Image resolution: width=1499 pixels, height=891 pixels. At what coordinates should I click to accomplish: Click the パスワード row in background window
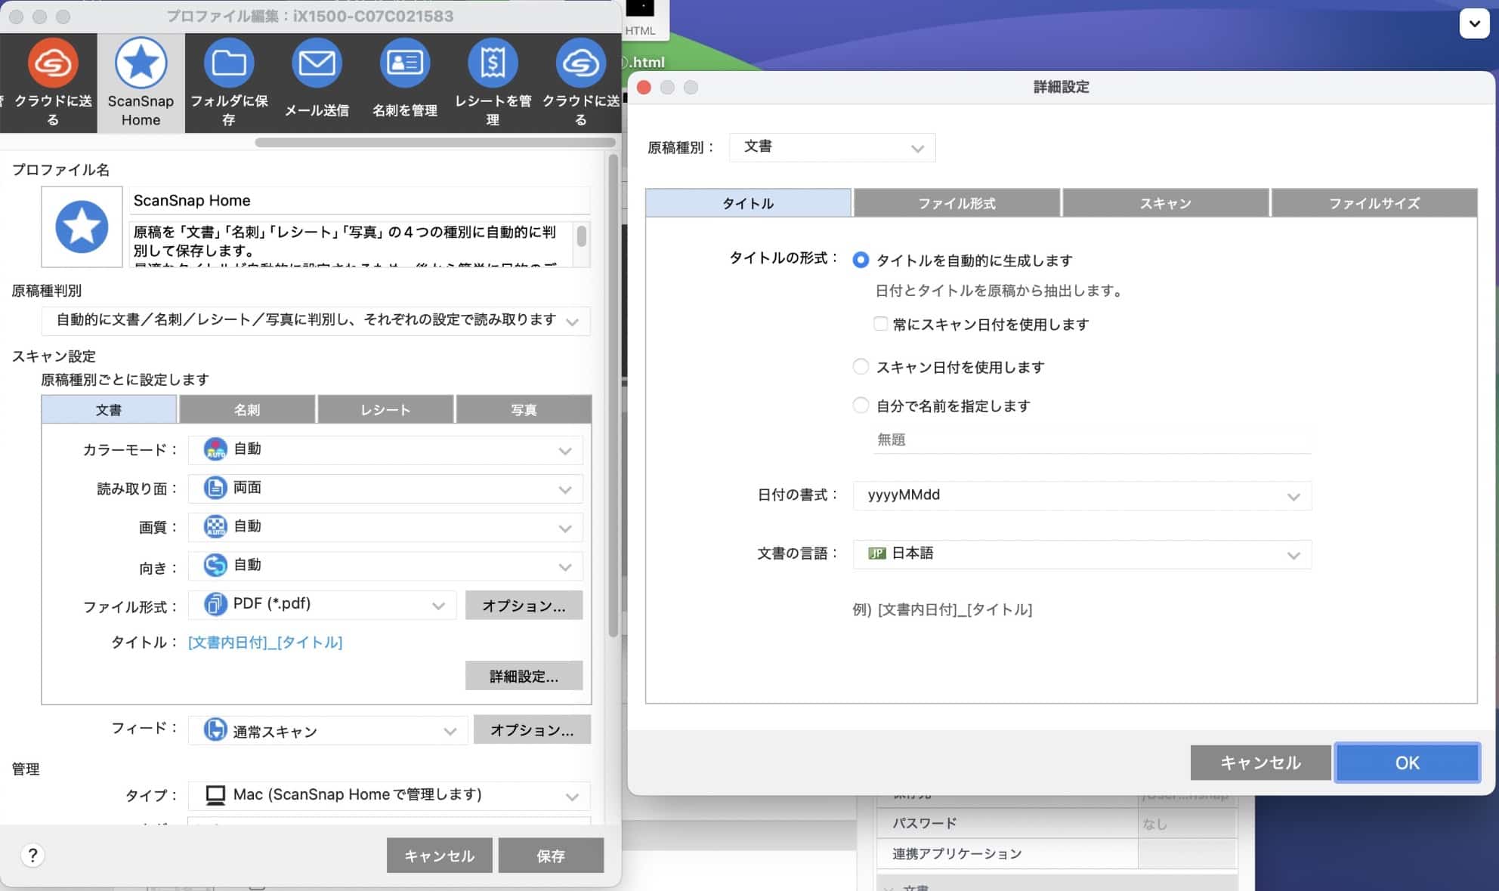tap(1057, 823)
